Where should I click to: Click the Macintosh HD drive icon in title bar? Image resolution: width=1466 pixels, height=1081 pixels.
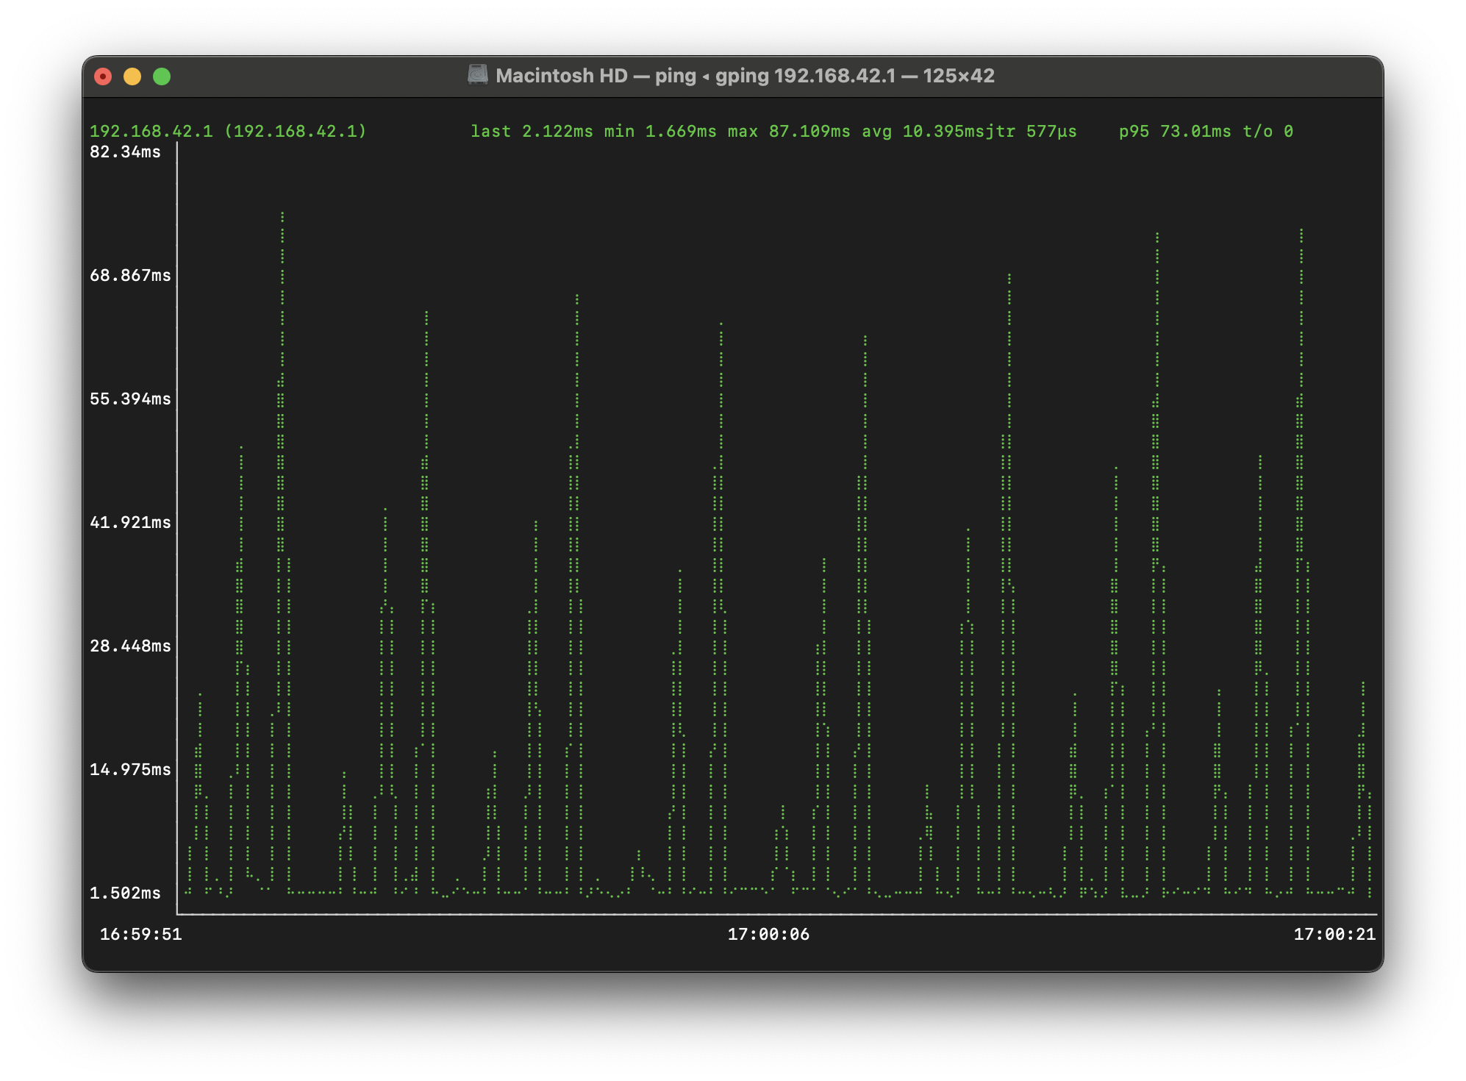pos(478,75)
